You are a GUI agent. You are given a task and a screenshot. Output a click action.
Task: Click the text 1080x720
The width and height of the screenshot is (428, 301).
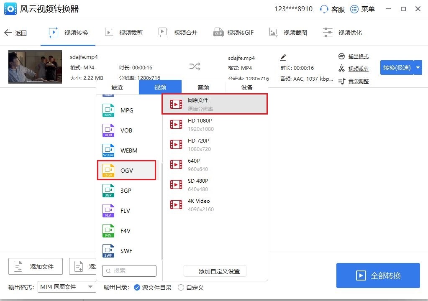point(199,149)
